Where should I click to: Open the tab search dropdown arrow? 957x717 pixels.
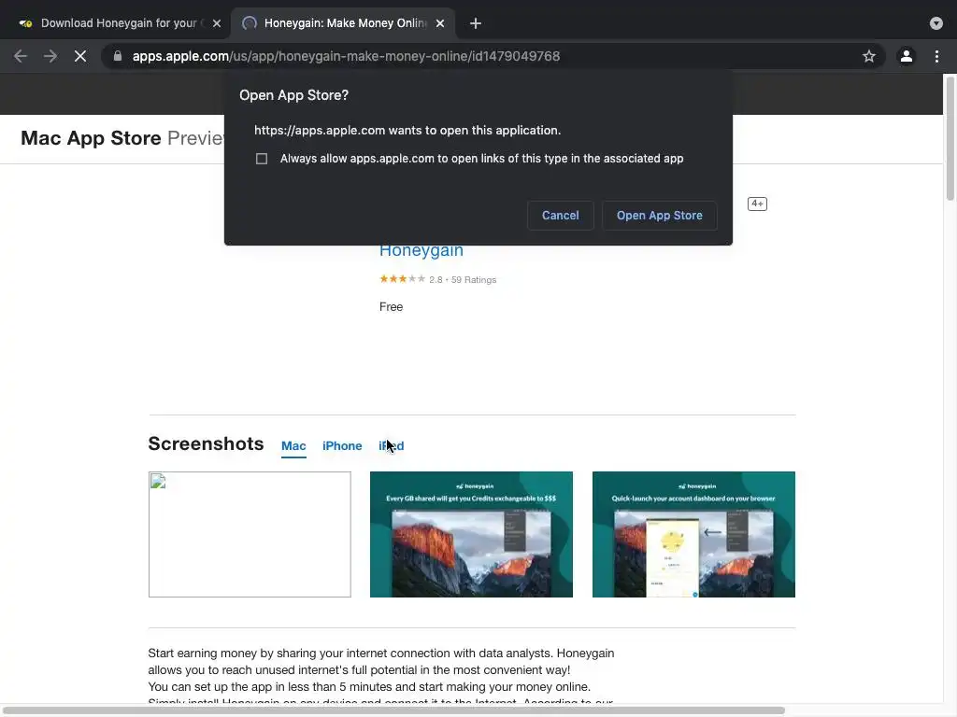(936, 23)
